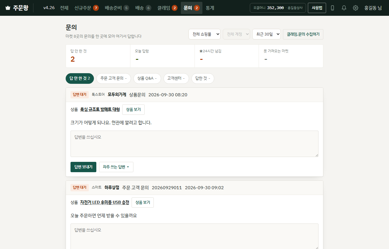Screen dimensions: 389x249
Task: Select the 문의 tab in the top navigation
Action: (191, 8)
